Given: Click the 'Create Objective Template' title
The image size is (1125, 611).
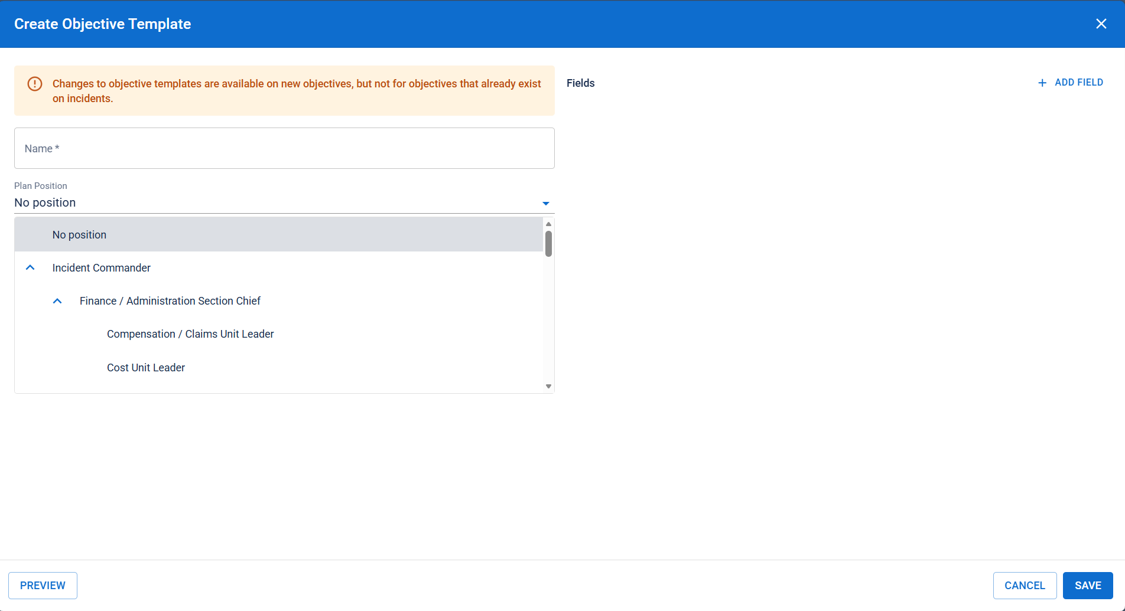Looking at the screenshot, I should tap(103, 24).
